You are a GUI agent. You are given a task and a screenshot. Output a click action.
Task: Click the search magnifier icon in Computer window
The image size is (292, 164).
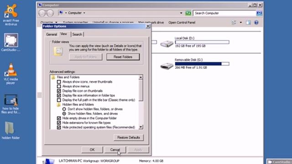point(259,13)
